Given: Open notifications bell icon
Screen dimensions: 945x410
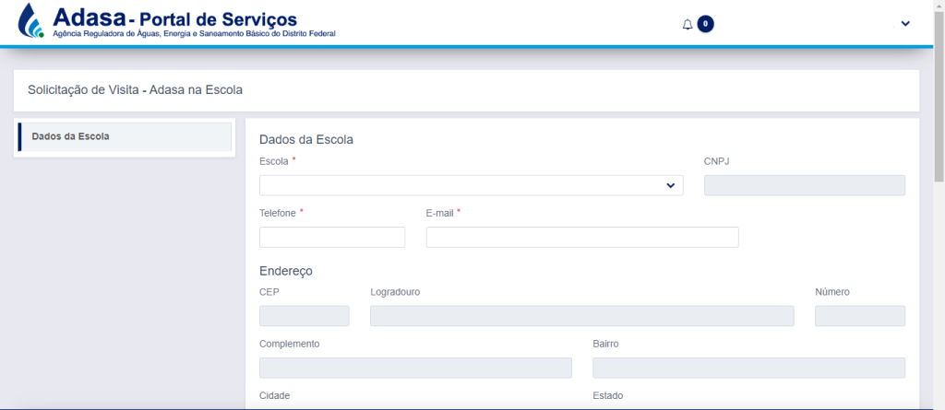Looking at the screenshot, I should pyautogui.click(x=687, y=24).
